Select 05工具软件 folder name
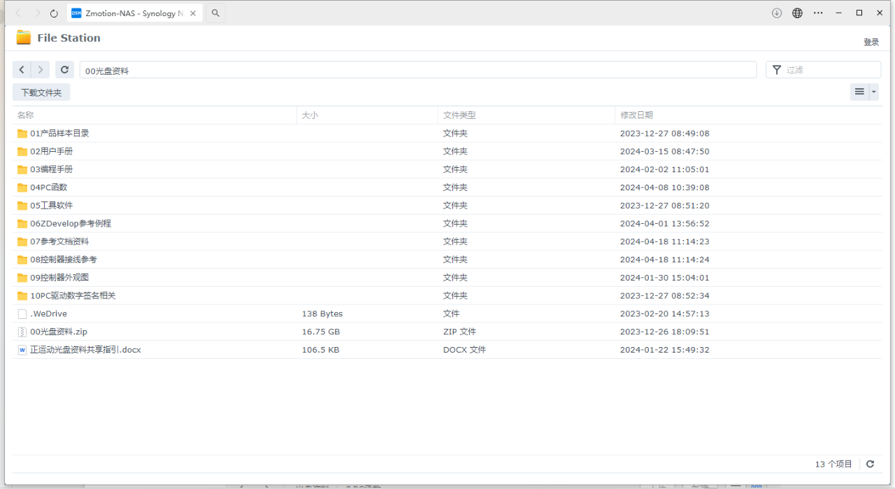895x489 pixels. tap(51, 206)
